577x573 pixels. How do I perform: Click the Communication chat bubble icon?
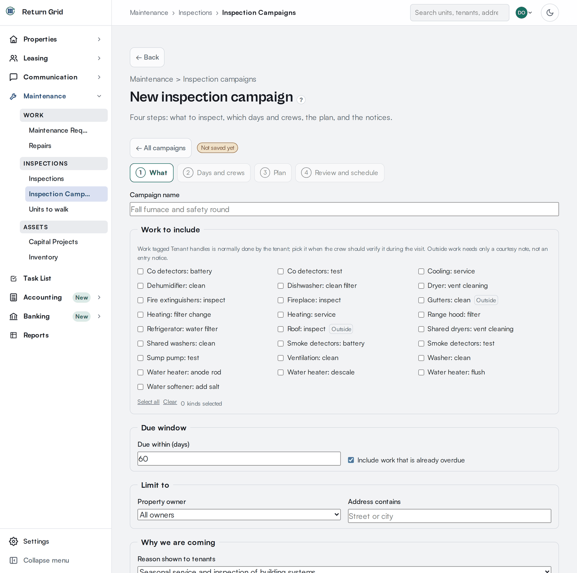pos(14,77)
